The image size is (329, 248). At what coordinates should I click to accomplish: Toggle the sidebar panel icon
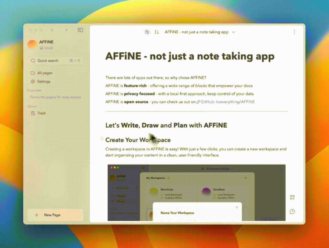(x=80, y=30)
